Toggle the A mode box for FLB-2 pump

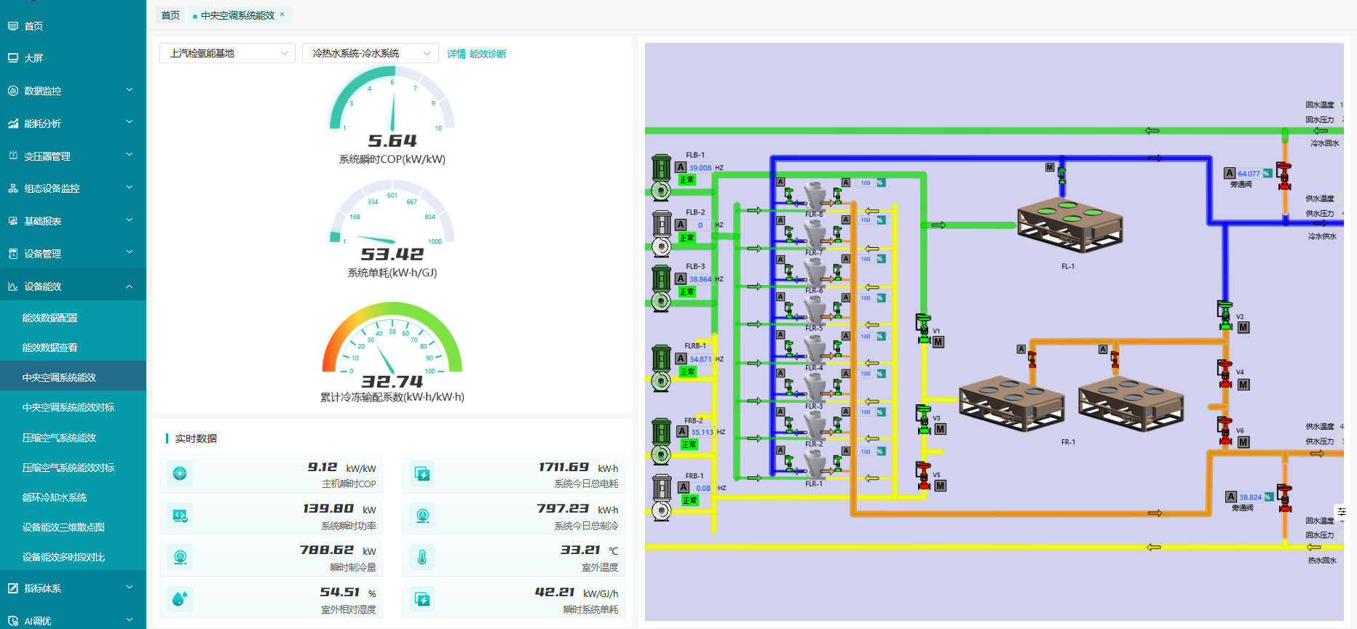[x=681, y=225]
